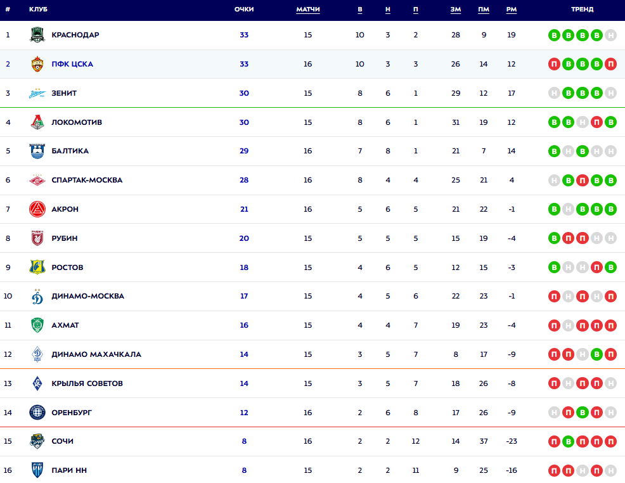Click the Orenburg club logo
Viewport: 625px width, 483px height.
click(x=37, y=413)
